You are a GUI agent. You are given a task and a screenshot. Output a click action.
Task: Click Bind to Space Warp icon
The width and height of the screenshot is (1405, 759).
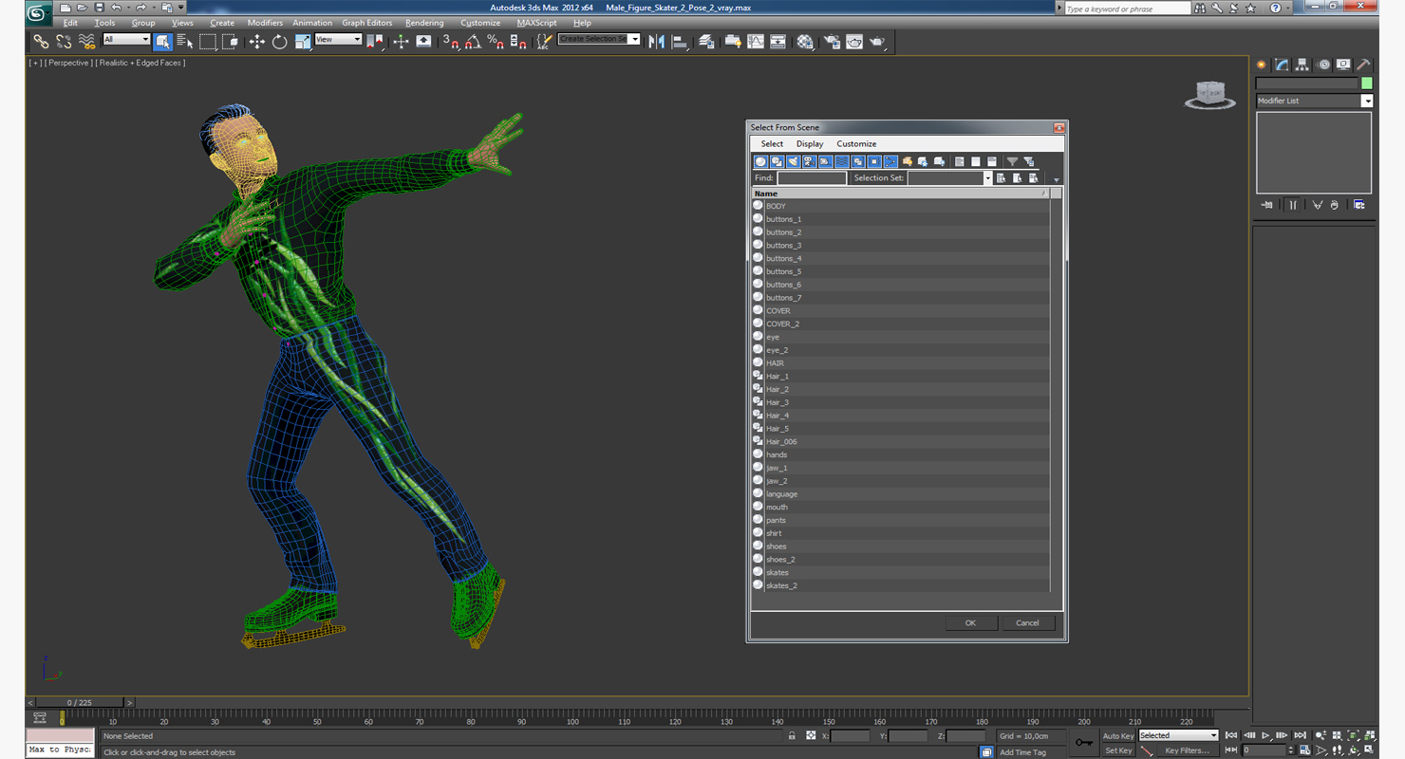pyautogui.click(x=86, y=42)
